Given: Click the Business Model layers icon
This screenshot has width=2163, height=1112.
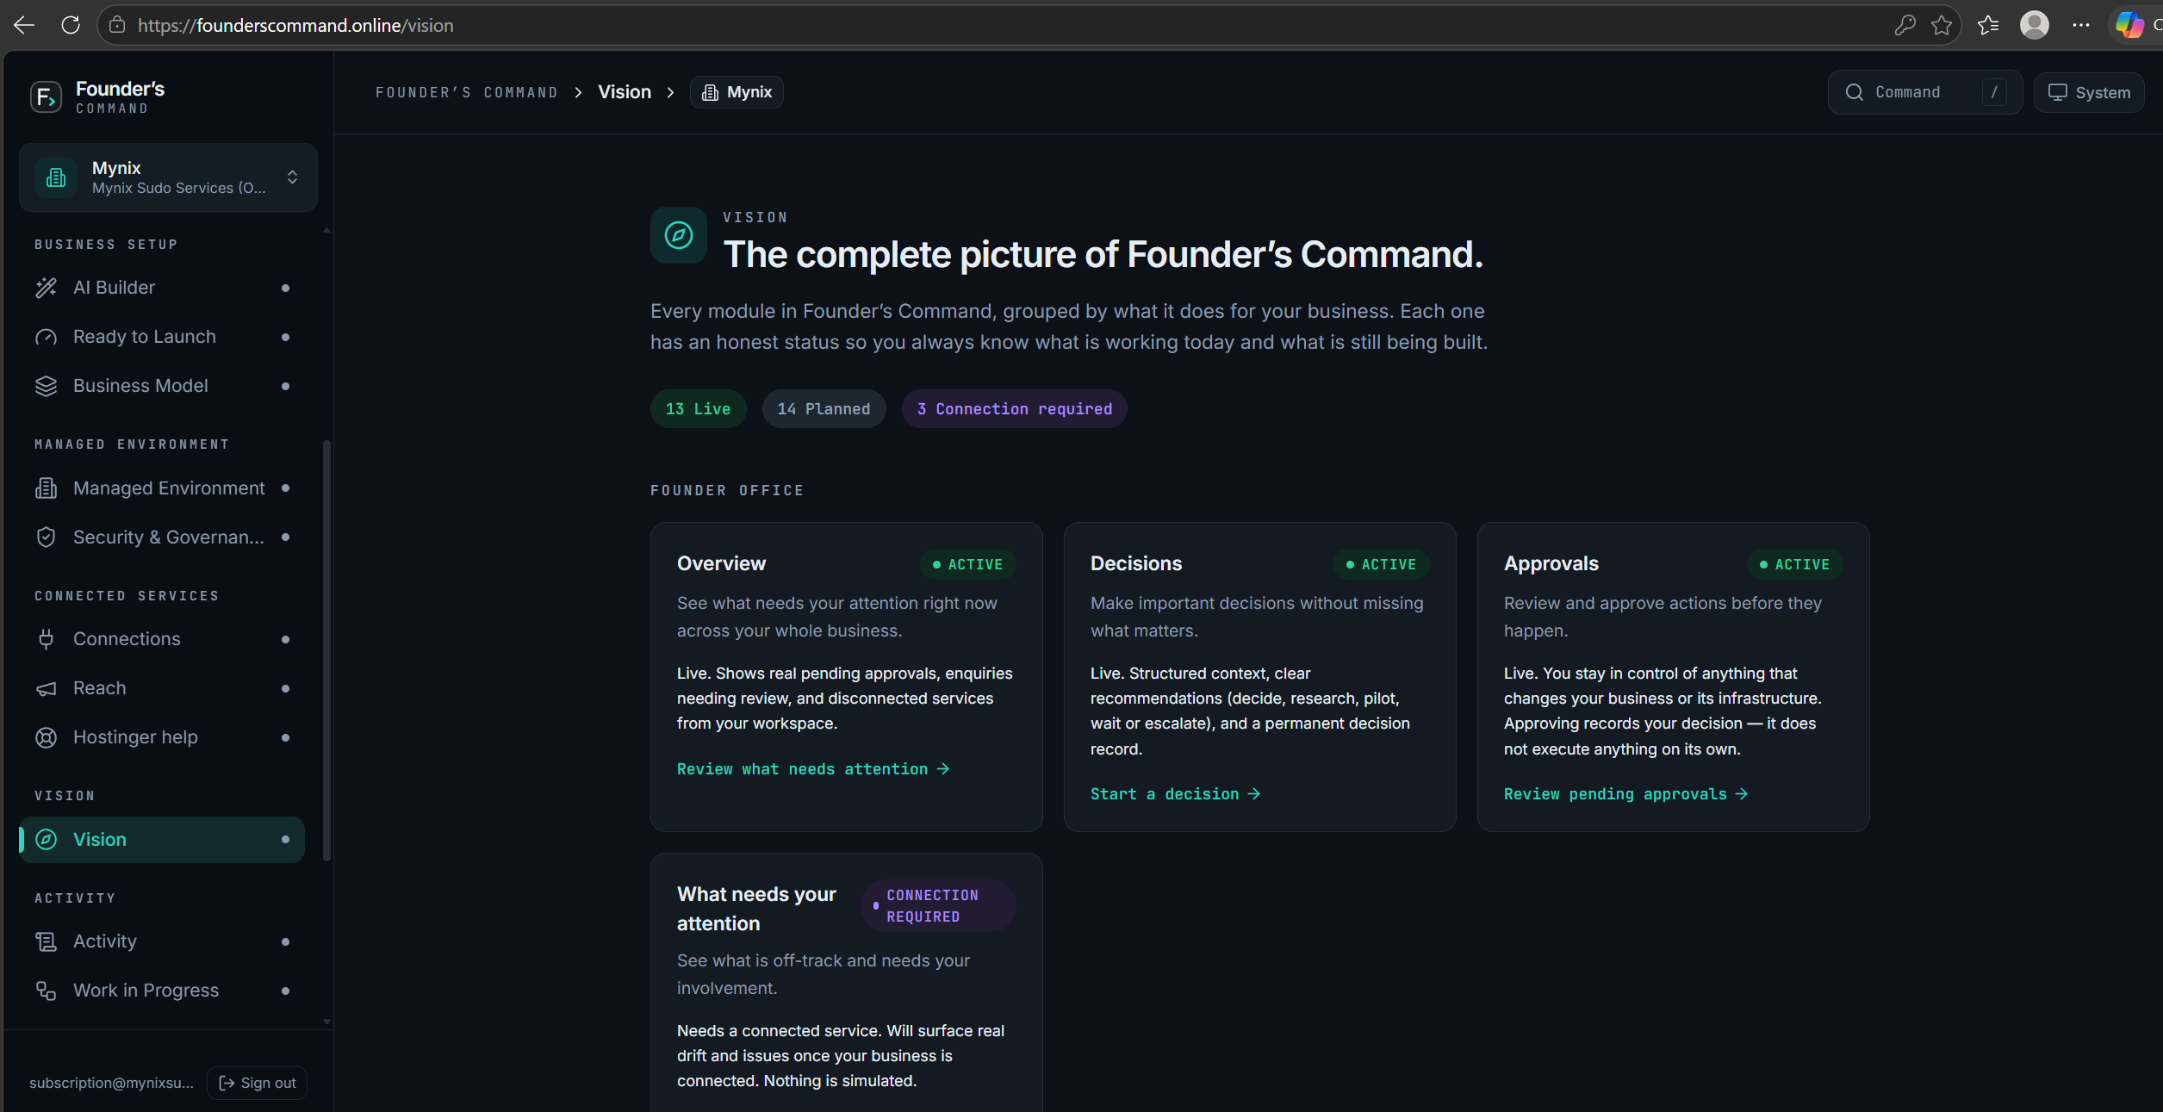Looking at the screenshot, I should (x=46, y=386).
